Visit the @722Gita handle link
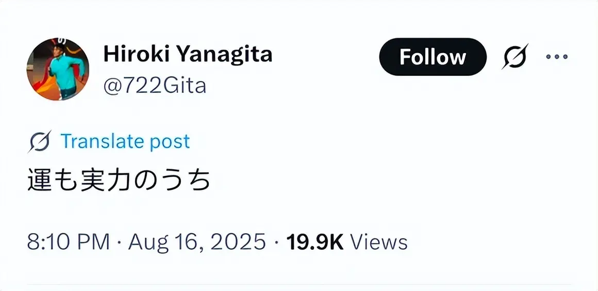Image resolution: width=598 pixels, height=291 pixels. (155, 85)
